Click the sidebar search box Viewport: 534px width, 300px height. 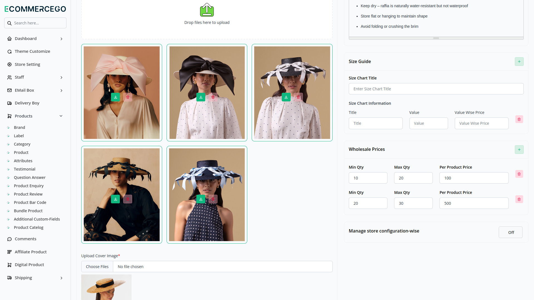click(x=35, y=23)
